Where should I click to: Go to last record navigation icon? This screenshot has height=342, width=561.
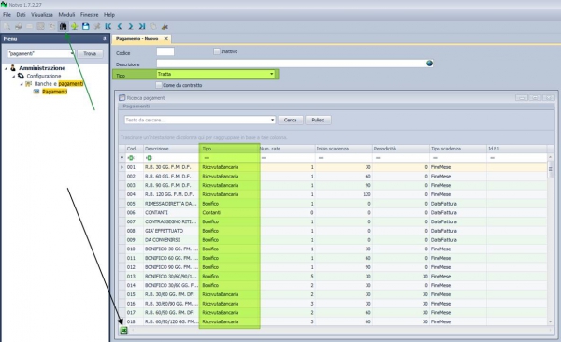coord(142,26)
